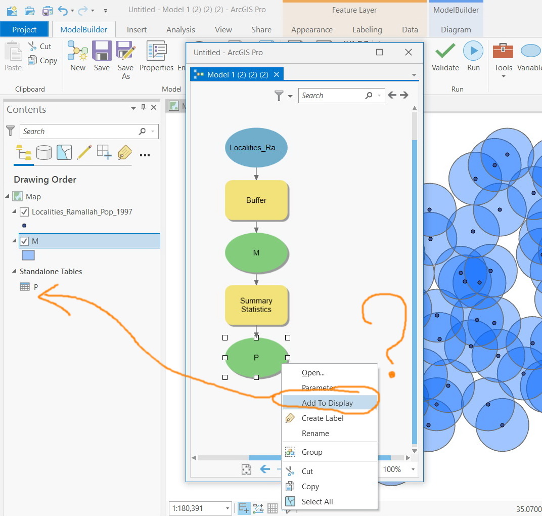The image size is (542, 516).
Task: Click the Paste button
Action: point(13,56)
